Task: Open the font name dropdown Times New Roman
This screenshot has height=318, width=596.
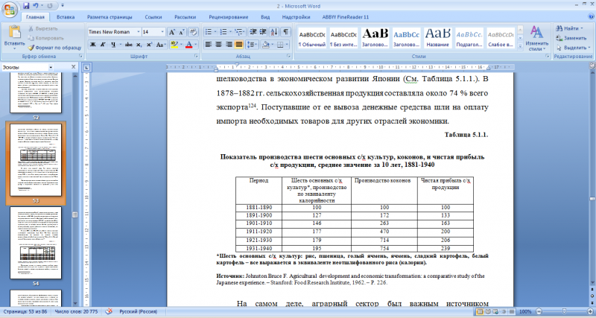Action: 139,32
